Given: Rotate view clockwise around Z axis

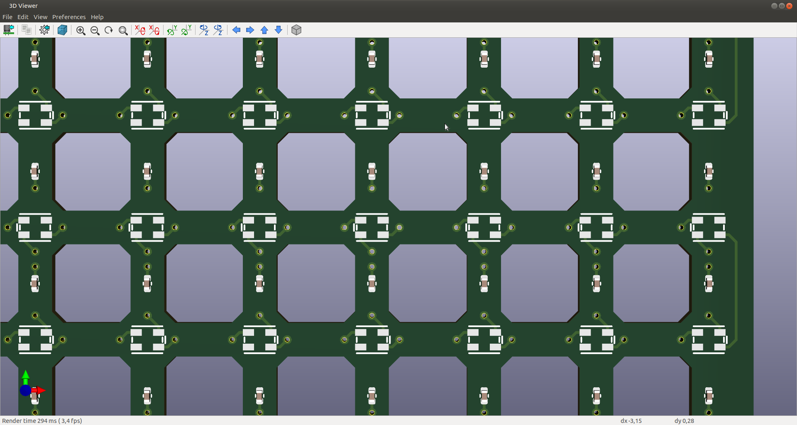Looking at the screenshot, I should tap(204, 30).
